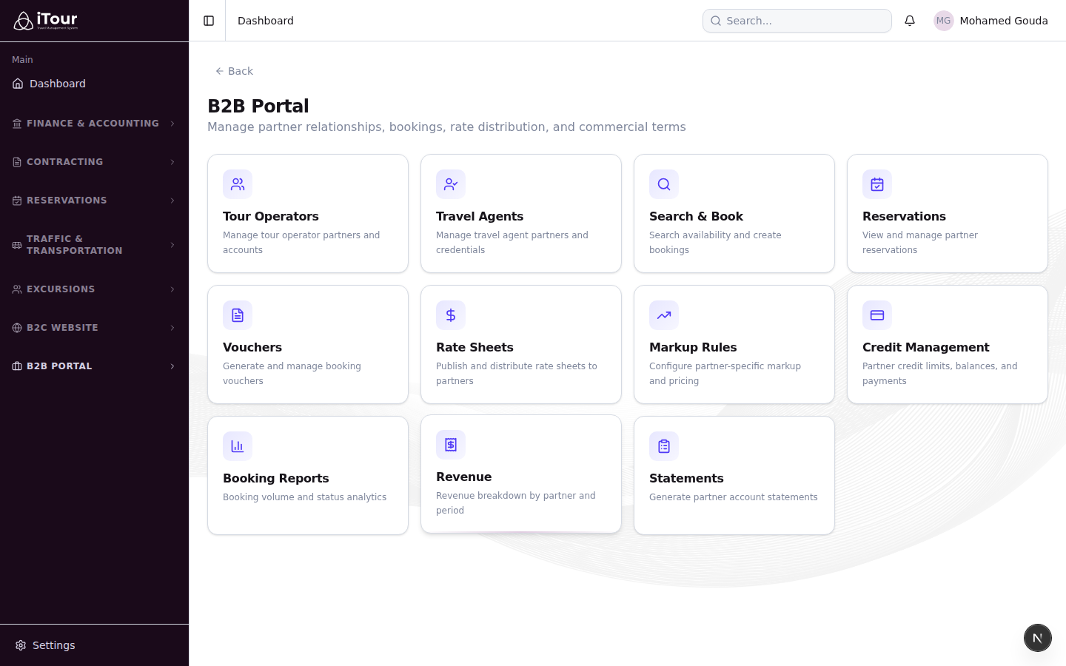Select Excursions menu label
This screenshot has height=666, width=1066.
[x=61, y=289]
